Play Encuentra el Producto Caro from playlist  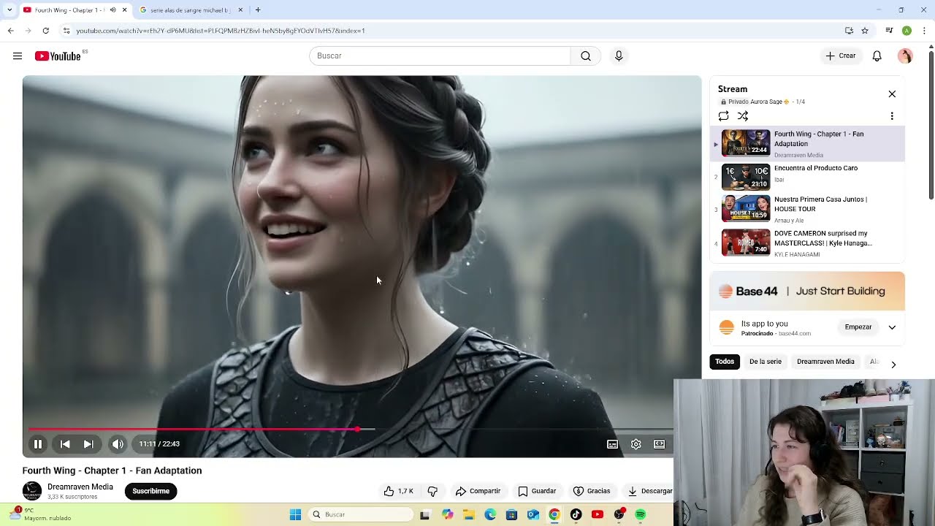click(808, 178)
